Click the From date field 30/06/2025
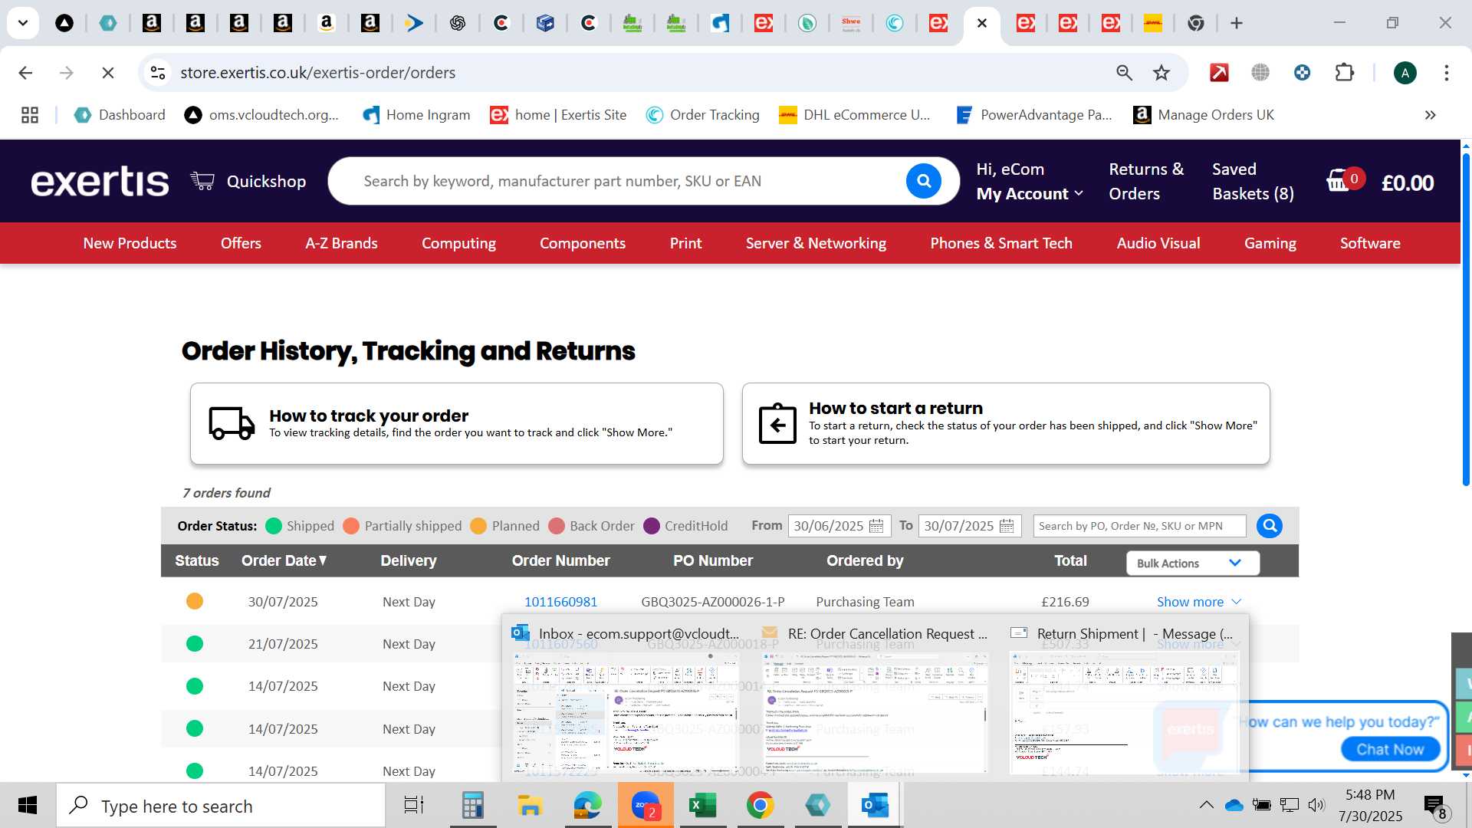The image size is (1472, 828). coord(839,526)
